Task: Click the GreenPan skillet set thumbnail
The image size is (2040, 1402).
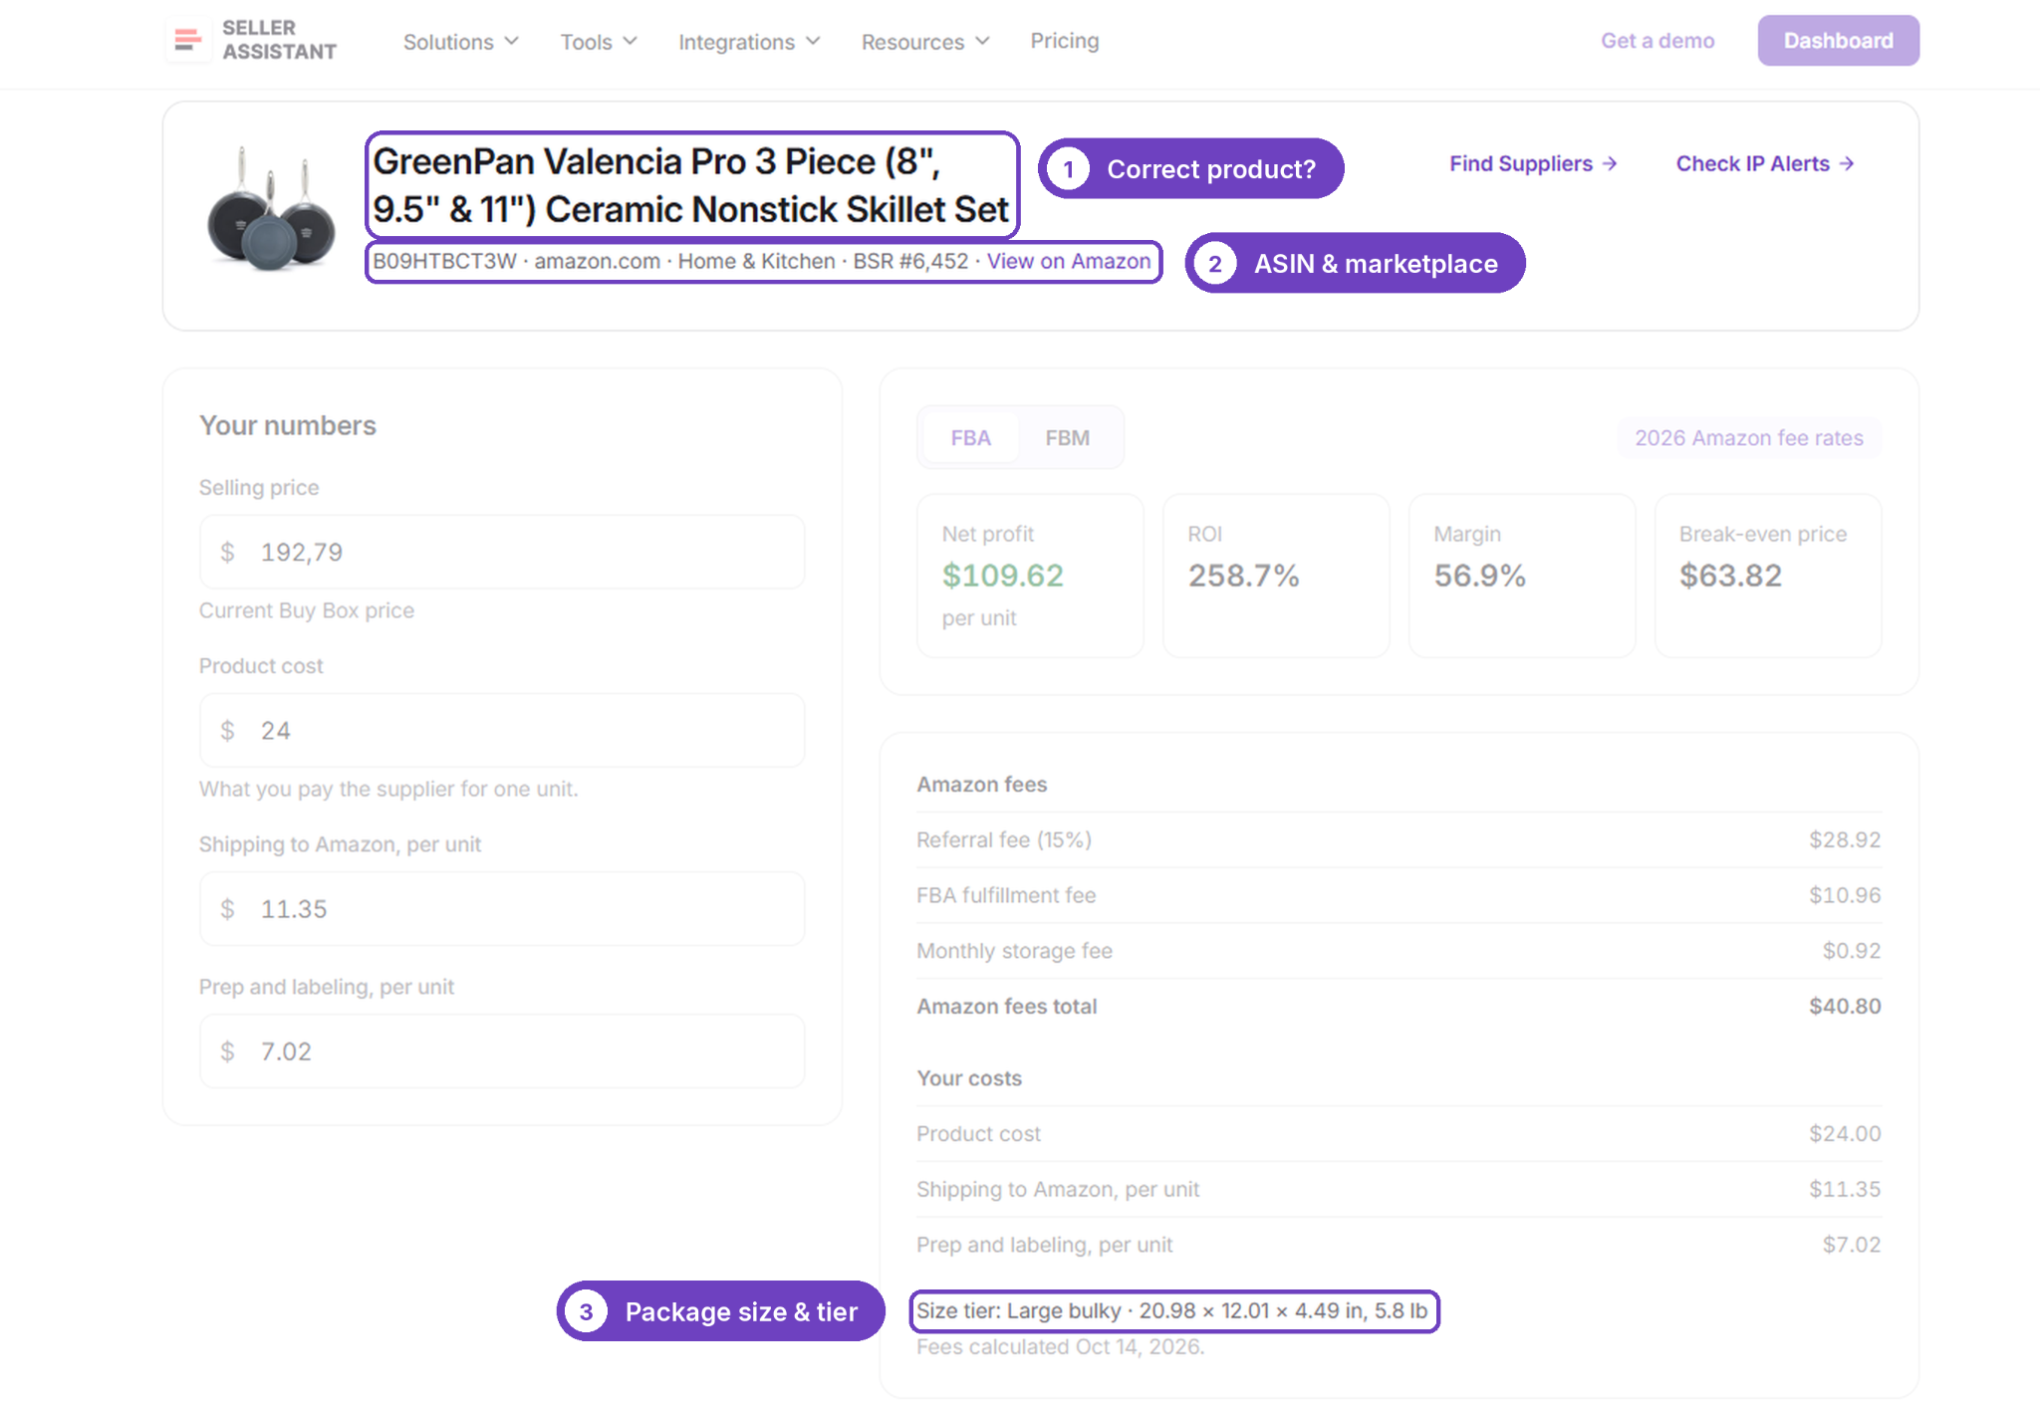Action: coord(271,209)
